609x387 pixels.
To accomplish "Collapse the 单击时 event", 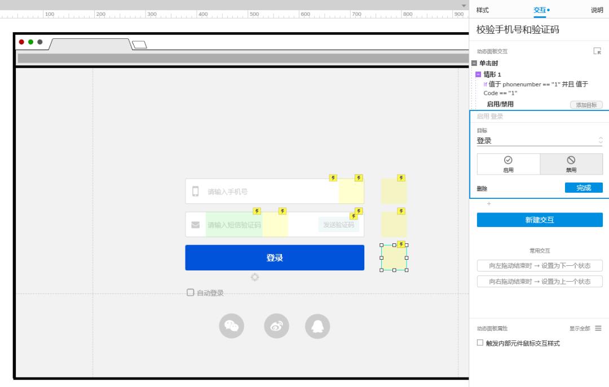I will click(x=474, y=63).
